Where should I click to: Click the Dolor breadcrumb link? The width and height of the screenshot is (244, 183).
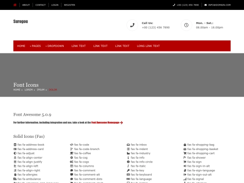point(53,90)
